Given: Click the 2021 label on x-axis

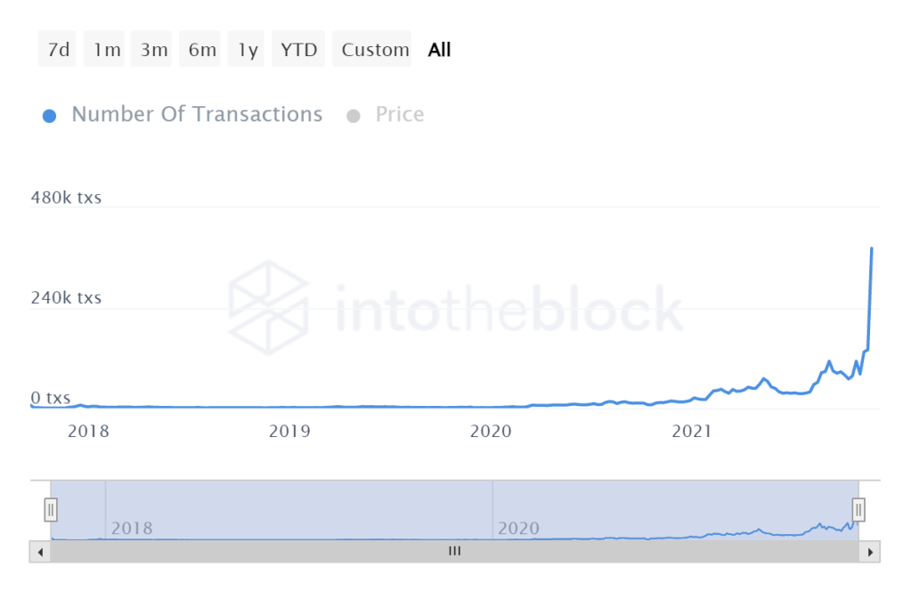Looking at the screenshot, I should 691,432.
